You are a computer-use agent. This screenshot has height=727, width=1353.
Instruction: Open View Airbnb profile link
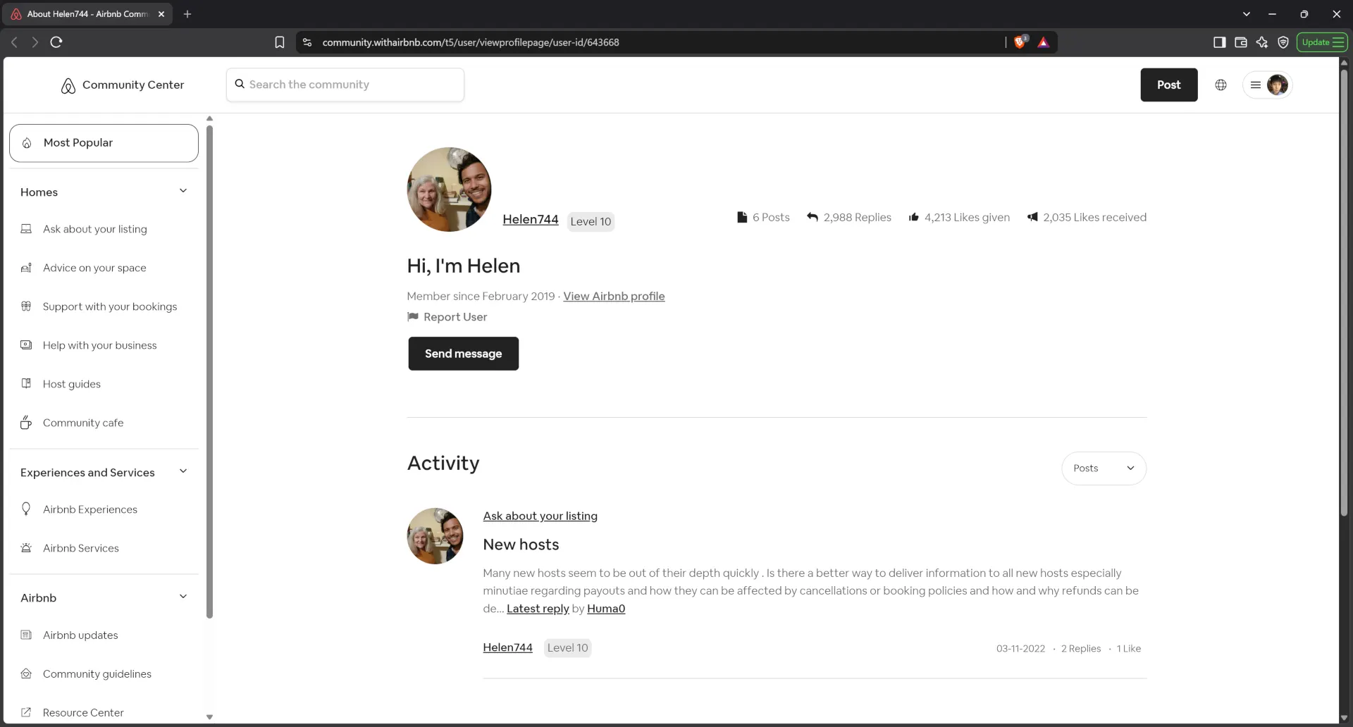tap(614, 297)
